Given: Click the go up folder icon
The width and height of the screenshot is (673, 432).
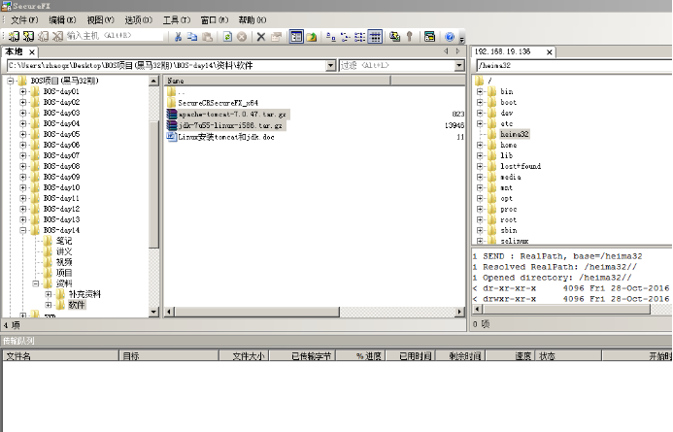Looking at the screenshot, I should coord(312,37).
